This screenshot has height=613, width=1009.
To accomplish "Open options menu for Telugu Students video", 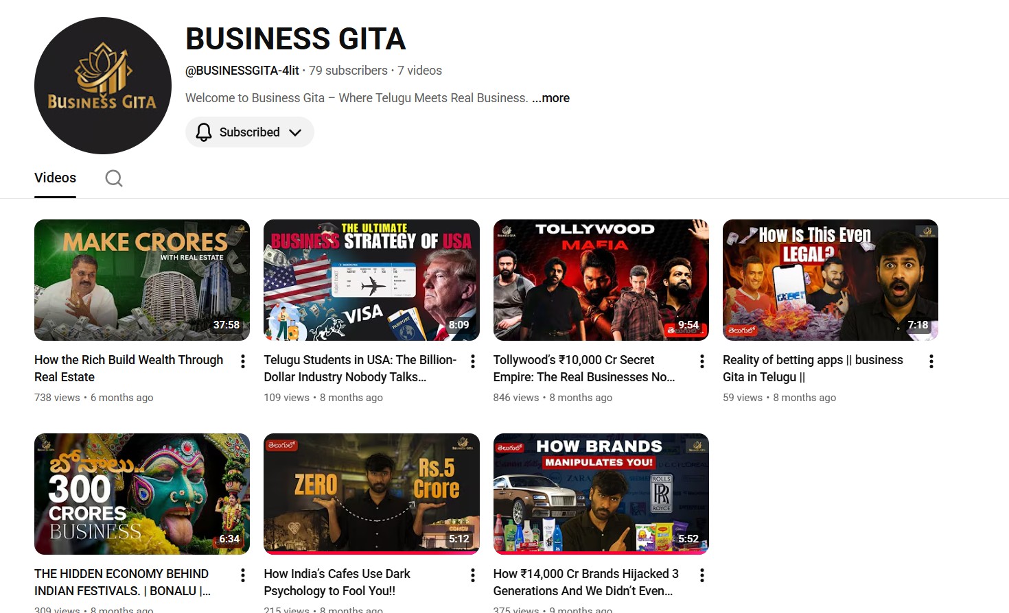I will tap(472, 361).
